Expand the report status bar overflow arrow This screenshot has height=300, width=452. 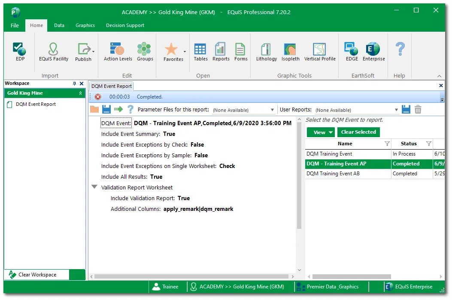coord(442,99)
